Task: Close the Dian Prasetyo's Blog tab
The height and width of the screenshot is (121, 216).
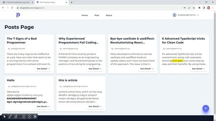Action: (x=66, y=2)
